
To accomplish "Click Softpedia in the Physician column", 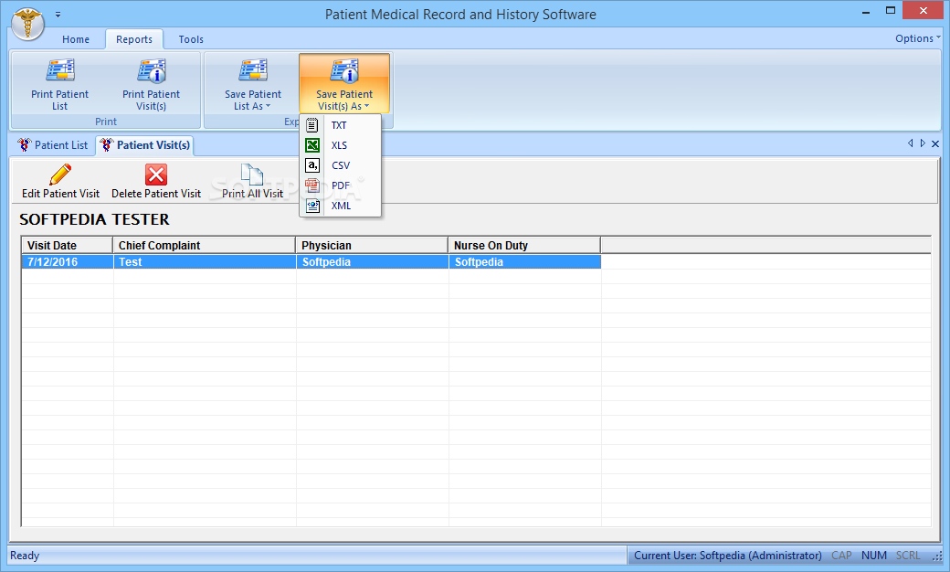I will [x=373, y=261].
